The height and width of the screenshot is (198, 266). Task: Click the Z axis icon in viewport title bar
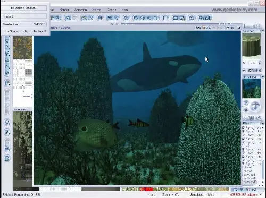(x=210, y=28)
